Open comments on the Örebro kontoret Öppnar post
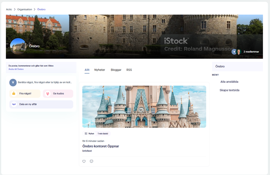The image size is (270, 175). 92,162
